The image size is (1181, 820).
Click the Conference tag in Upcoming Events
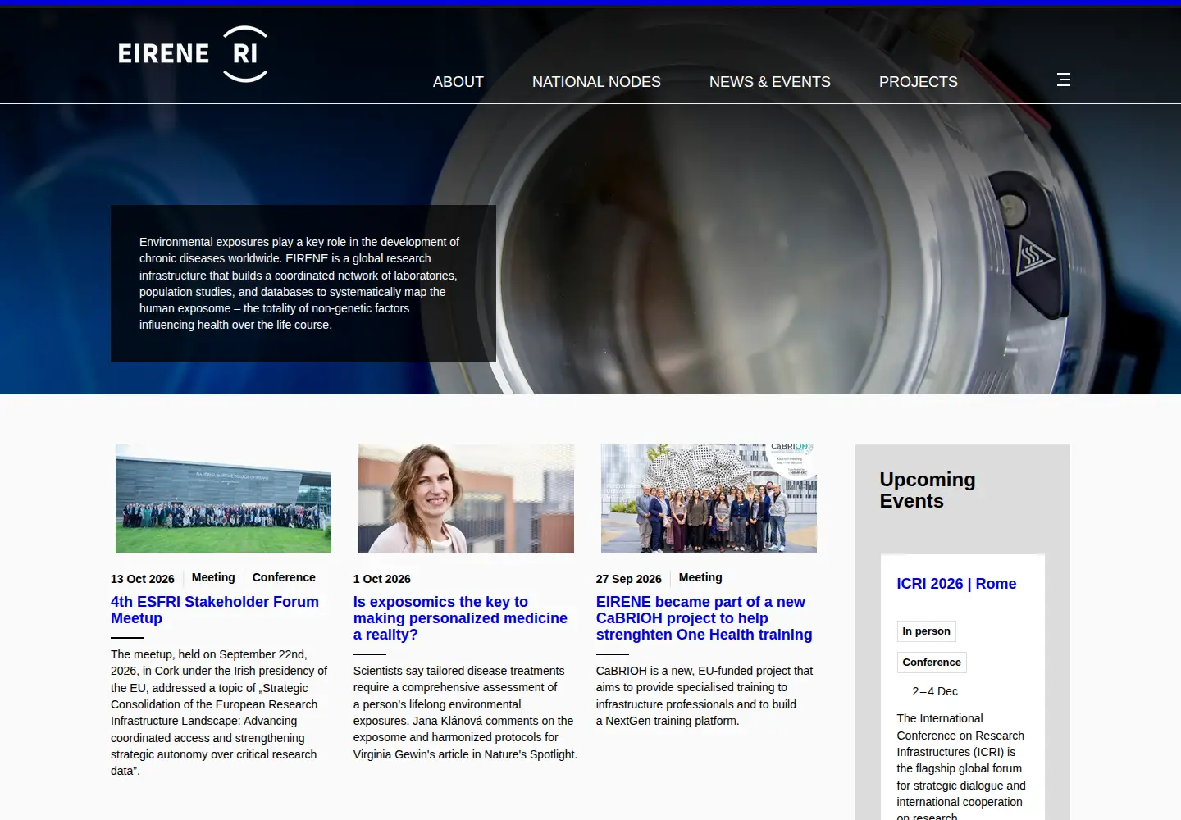(x=932, y=663)
